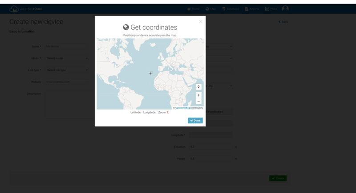Click the device Name input field

[x=67, y=47]
